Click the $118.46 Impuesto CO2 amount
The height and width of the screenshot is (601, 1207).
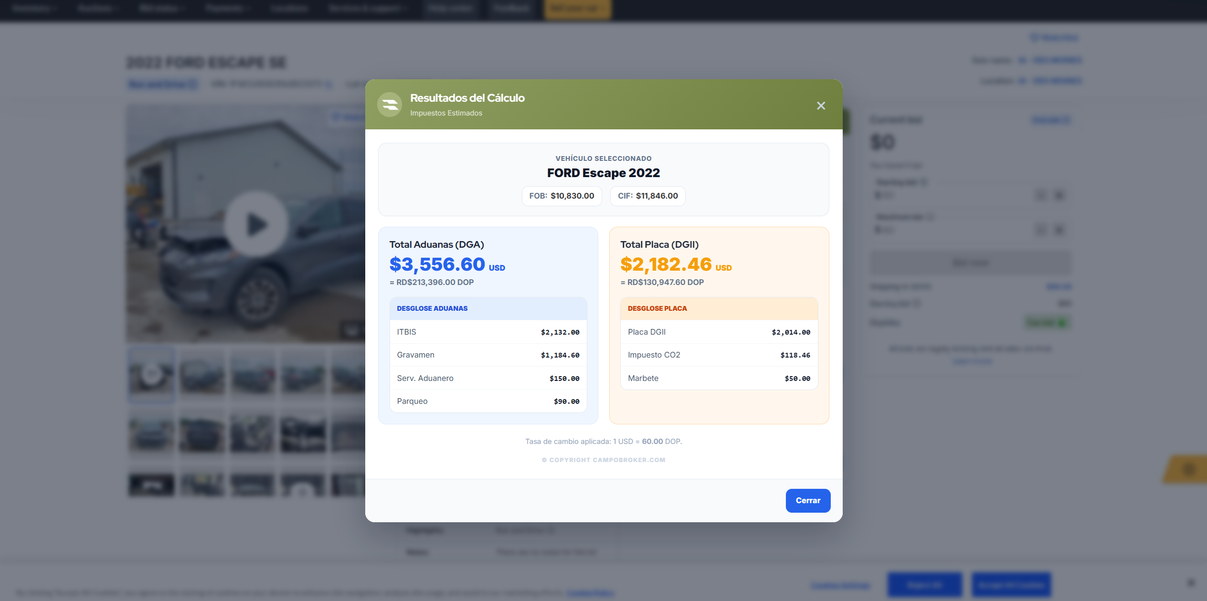point(795,355)
